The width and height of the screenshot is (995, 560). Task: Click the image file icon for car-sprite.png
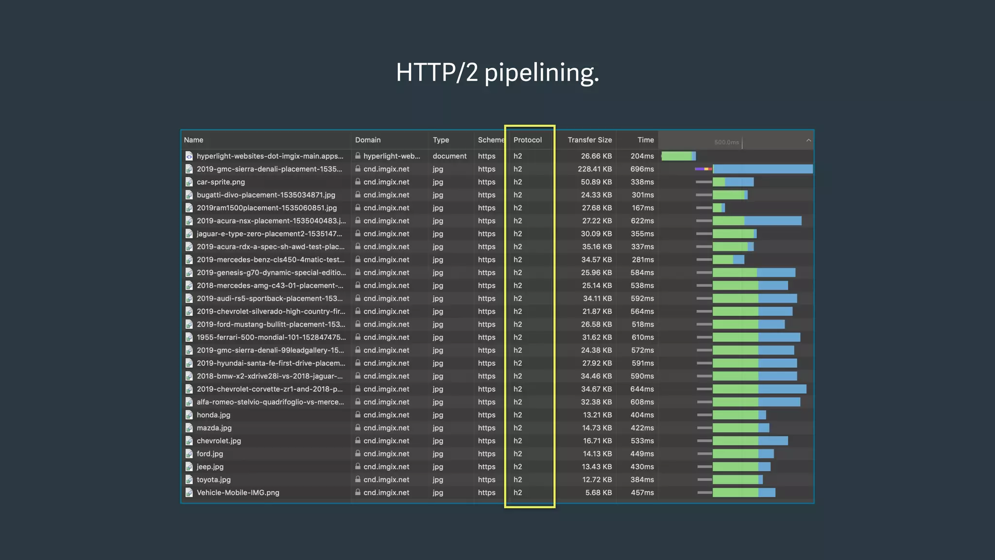[189, 182]
